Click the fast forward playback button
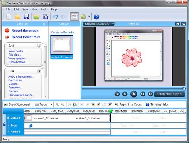This screenshot has height=143, width=189. [x=143, y=94]
